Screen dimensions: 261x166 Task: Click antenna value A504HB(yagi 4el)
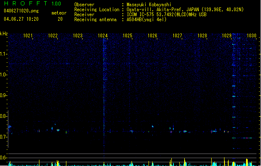(146, 20)
